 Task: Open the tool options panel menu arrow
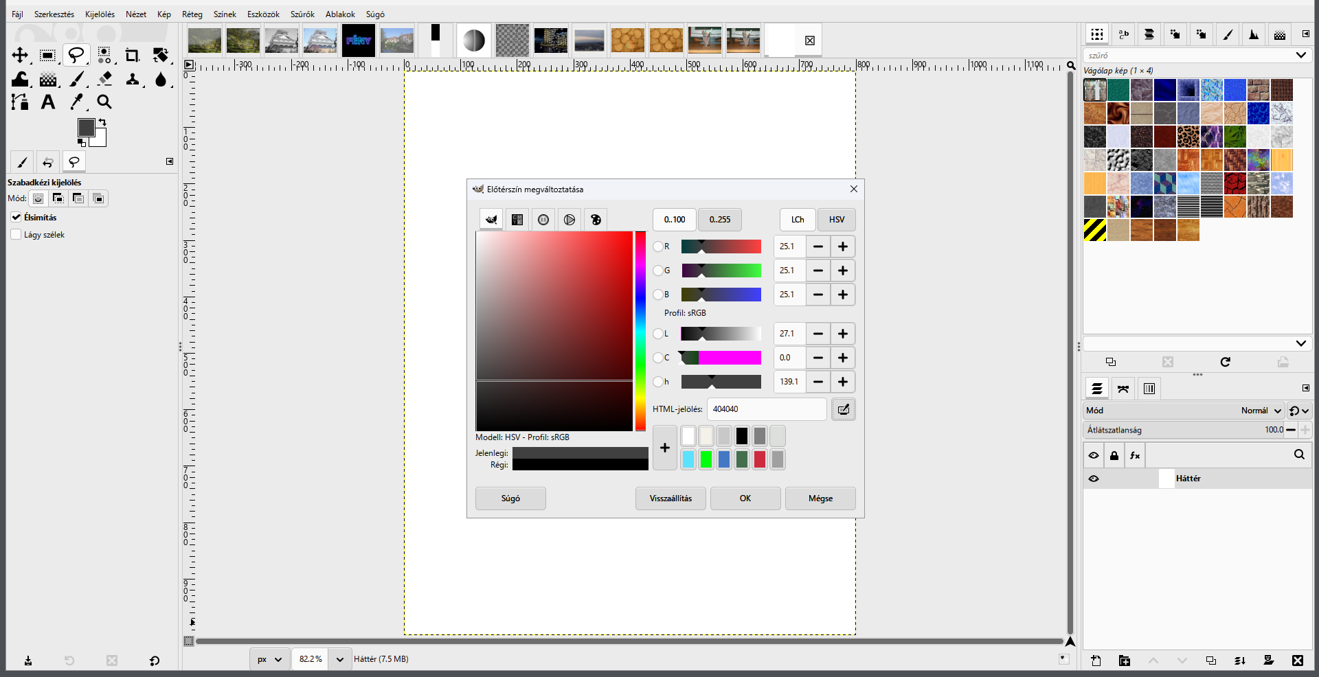pos(170,161)
